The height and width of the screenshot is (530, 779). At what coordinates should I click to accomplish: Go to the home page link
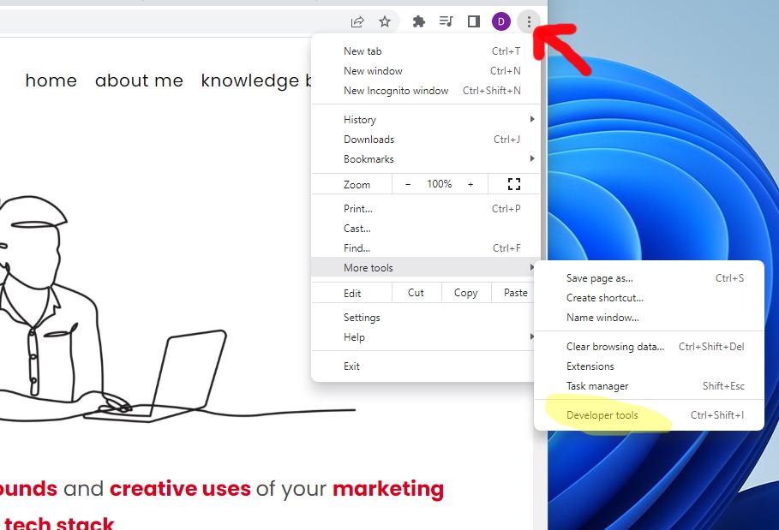[x=51, y=80]
